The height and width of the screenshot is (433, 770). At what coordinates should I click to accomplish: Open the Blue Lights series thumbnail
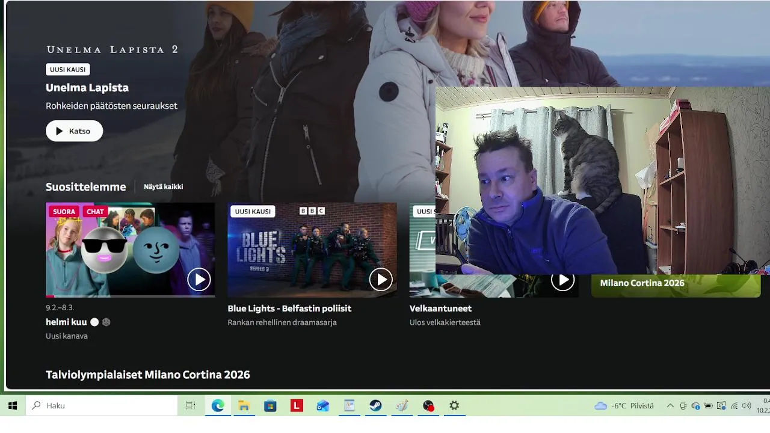(x=312, y=250)
